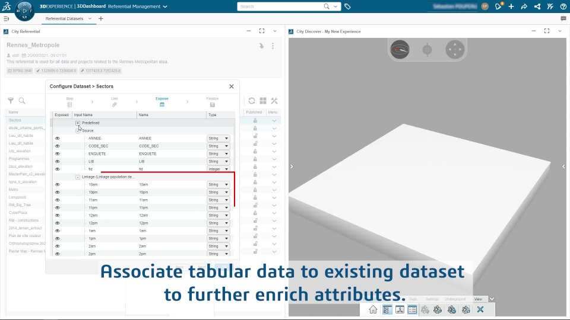Close the Configure Dataset dialog
570x320 pixels.
(x=232, y=87)
